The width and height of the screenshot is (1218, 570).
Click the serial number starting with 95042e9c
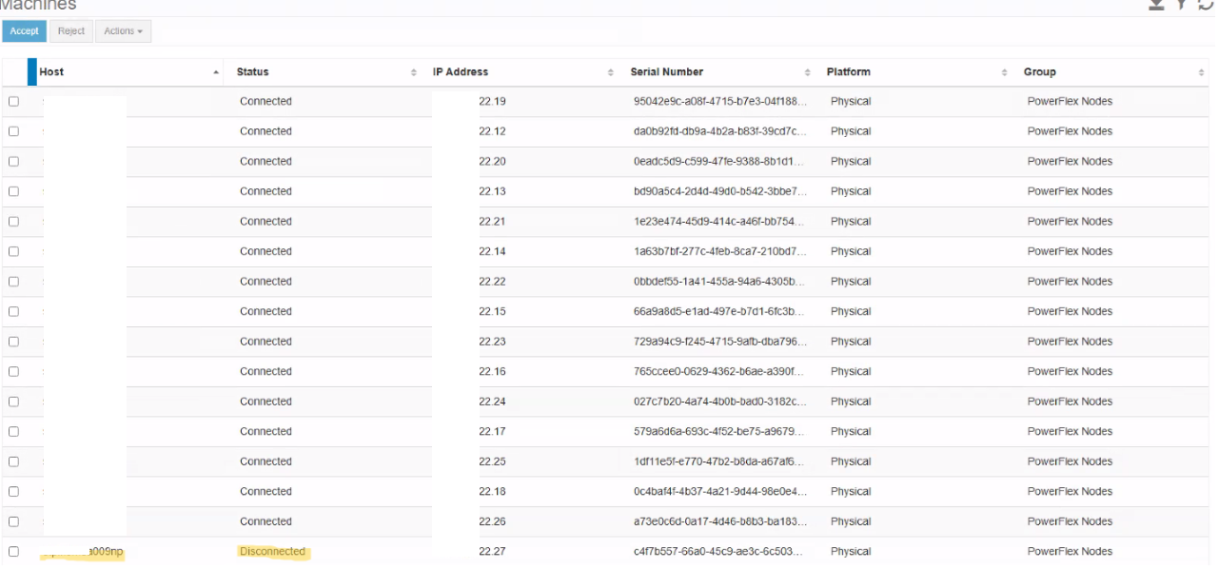(720, 102)
